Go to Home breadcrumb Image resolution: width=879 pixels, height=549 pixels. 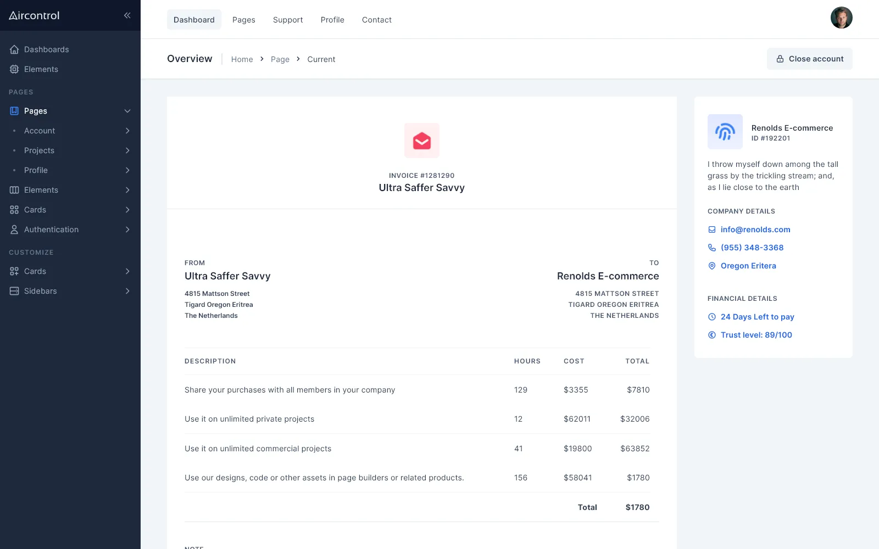[242, 59]
